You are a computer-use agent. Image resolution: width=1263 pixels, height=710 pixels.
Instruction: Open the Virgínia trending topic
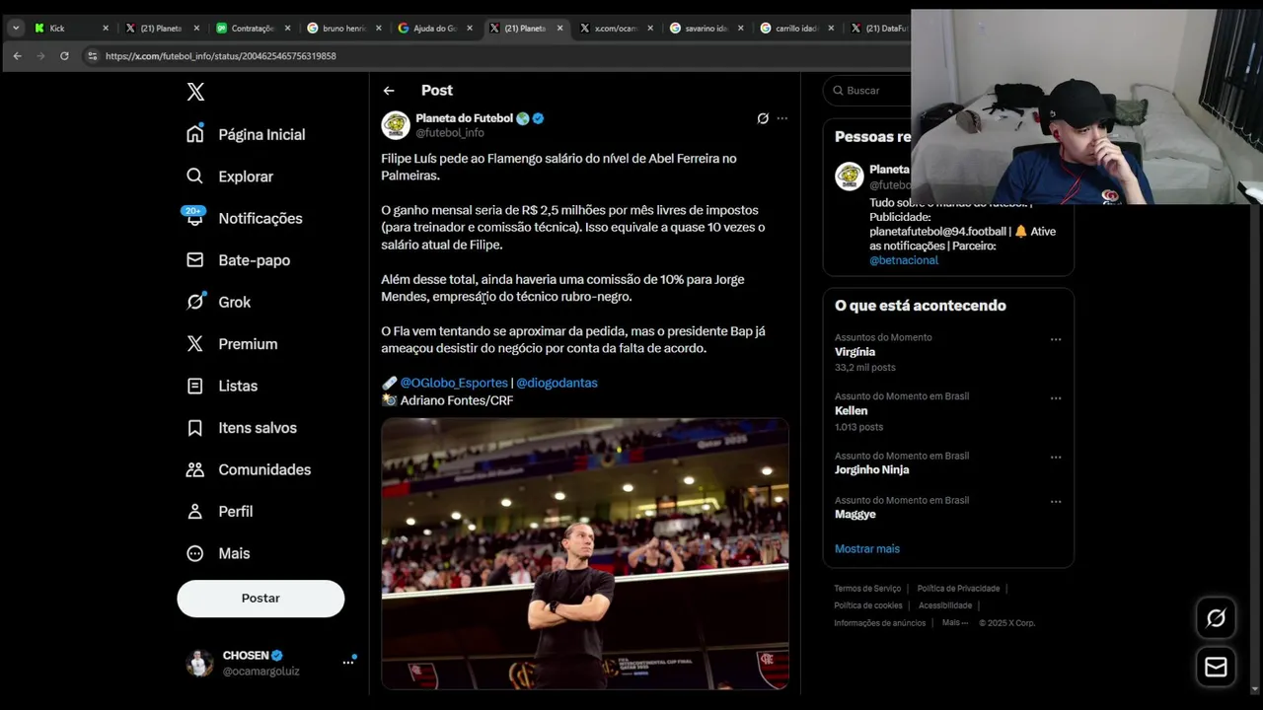click(x=854, y=352)
